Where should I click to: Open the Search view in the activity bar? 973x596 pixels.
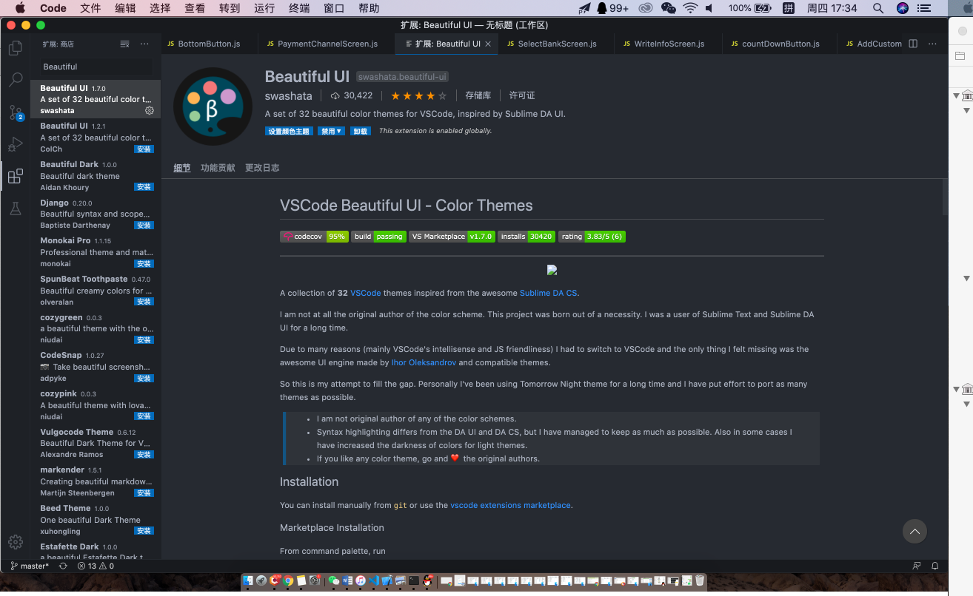[x=15, y=81]
